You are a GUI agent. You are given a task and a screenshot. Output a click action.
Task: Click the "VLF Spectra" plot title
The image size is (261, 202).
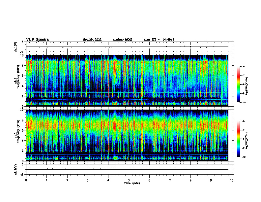click(37, 40)
